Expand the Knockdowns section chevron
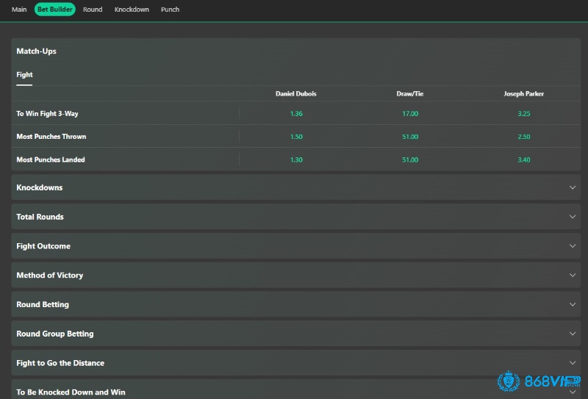Viewport: 588px width, 399px height. pyautogui.click(x=573, y=187)
